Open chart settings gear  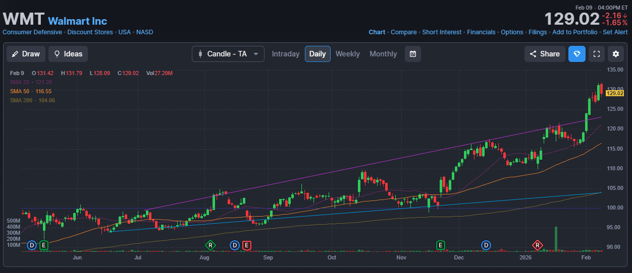(616, 54)
